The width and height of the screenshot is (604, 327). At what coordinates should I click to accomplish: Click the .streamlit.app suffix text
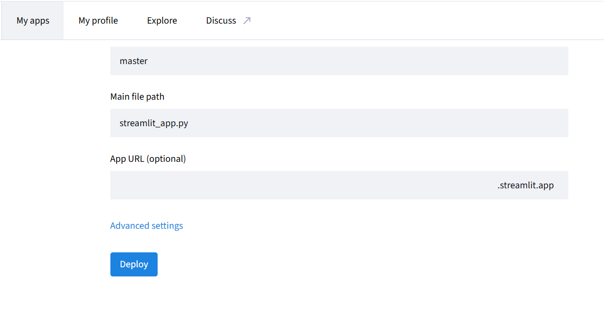(x=525, y=185)
